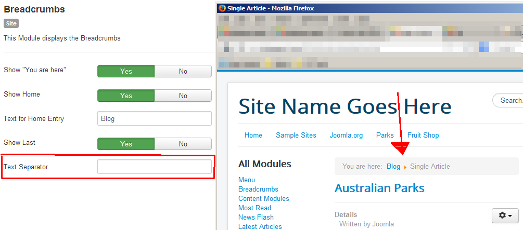Select Fruit Shop in navigation

(423, 135)
